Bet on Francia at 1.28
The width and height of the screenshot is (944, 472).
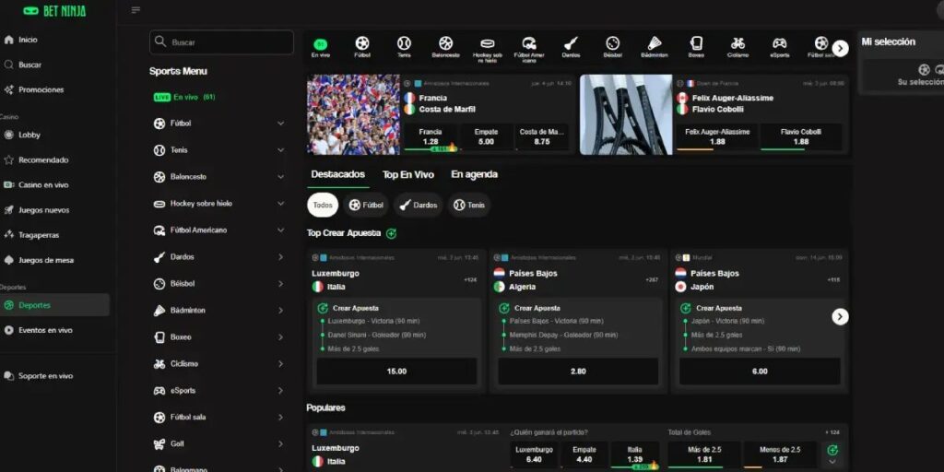click(431, 137)
